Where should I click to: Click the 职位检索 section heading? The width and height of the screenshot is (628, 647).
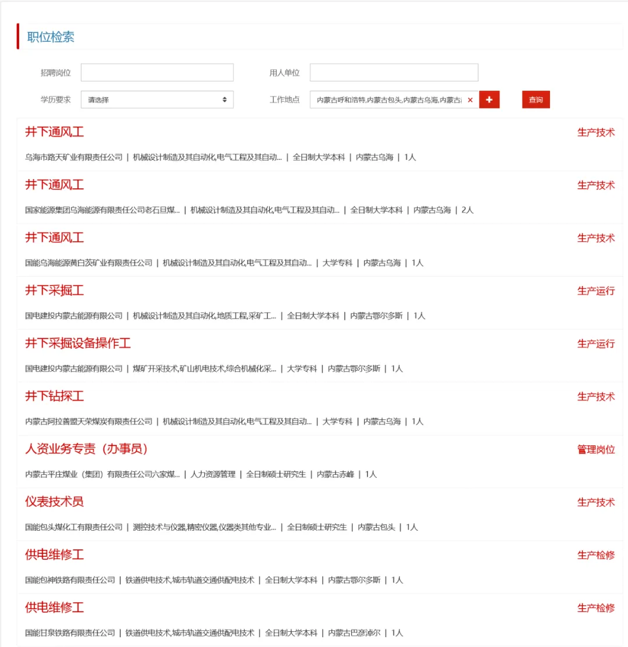point(51,37)
